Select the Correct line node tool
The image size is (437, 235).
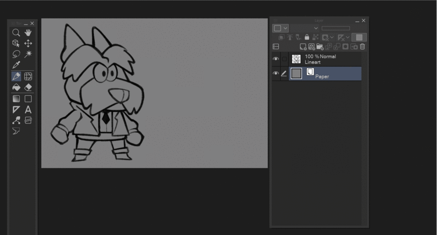pos(16,120)
